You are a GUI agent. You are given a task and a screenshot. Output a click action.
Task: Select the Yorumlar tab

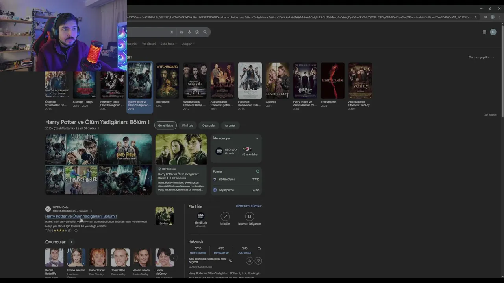click(230, 125)
